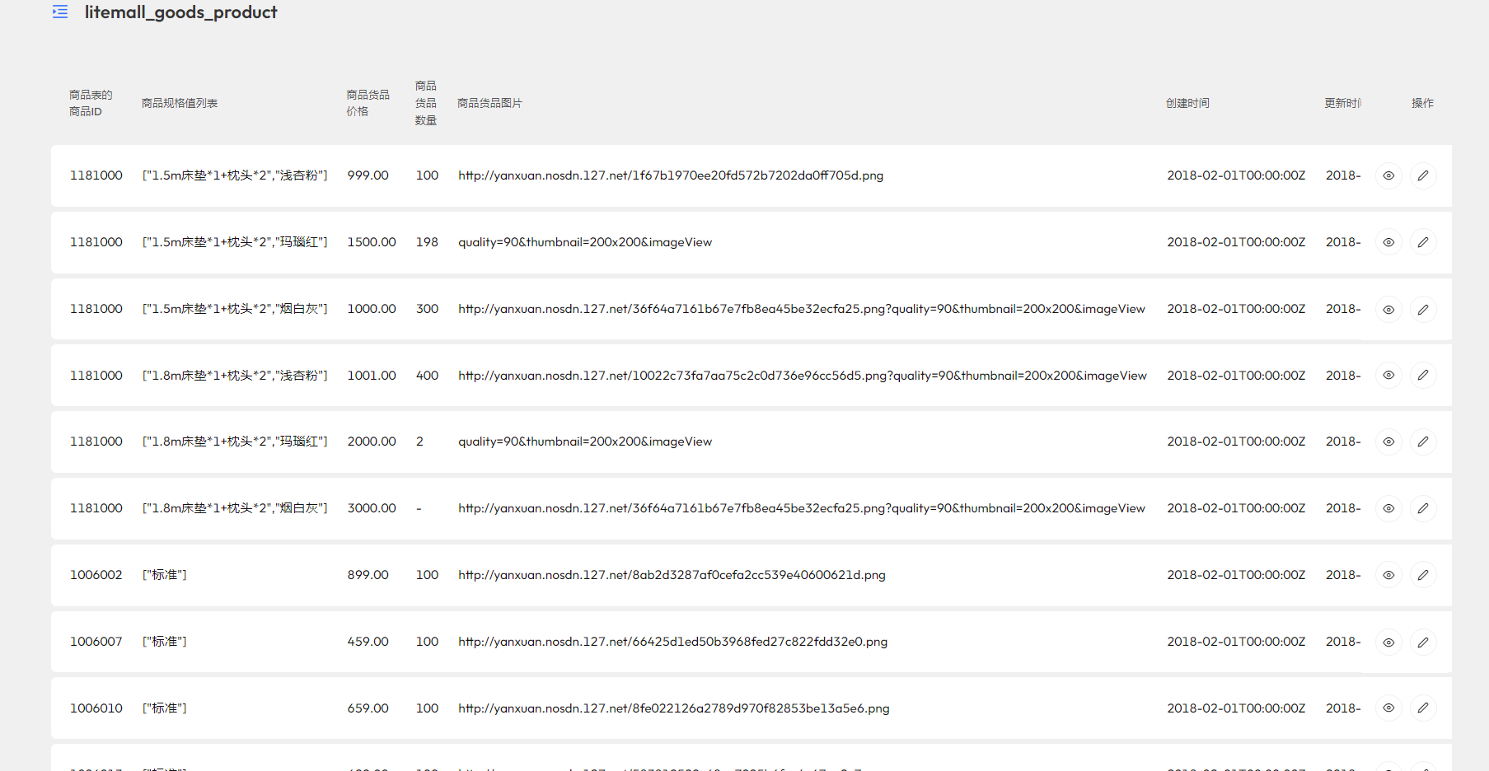
Task: Click the 商品货品图片 column header
Action: point(489,103)
